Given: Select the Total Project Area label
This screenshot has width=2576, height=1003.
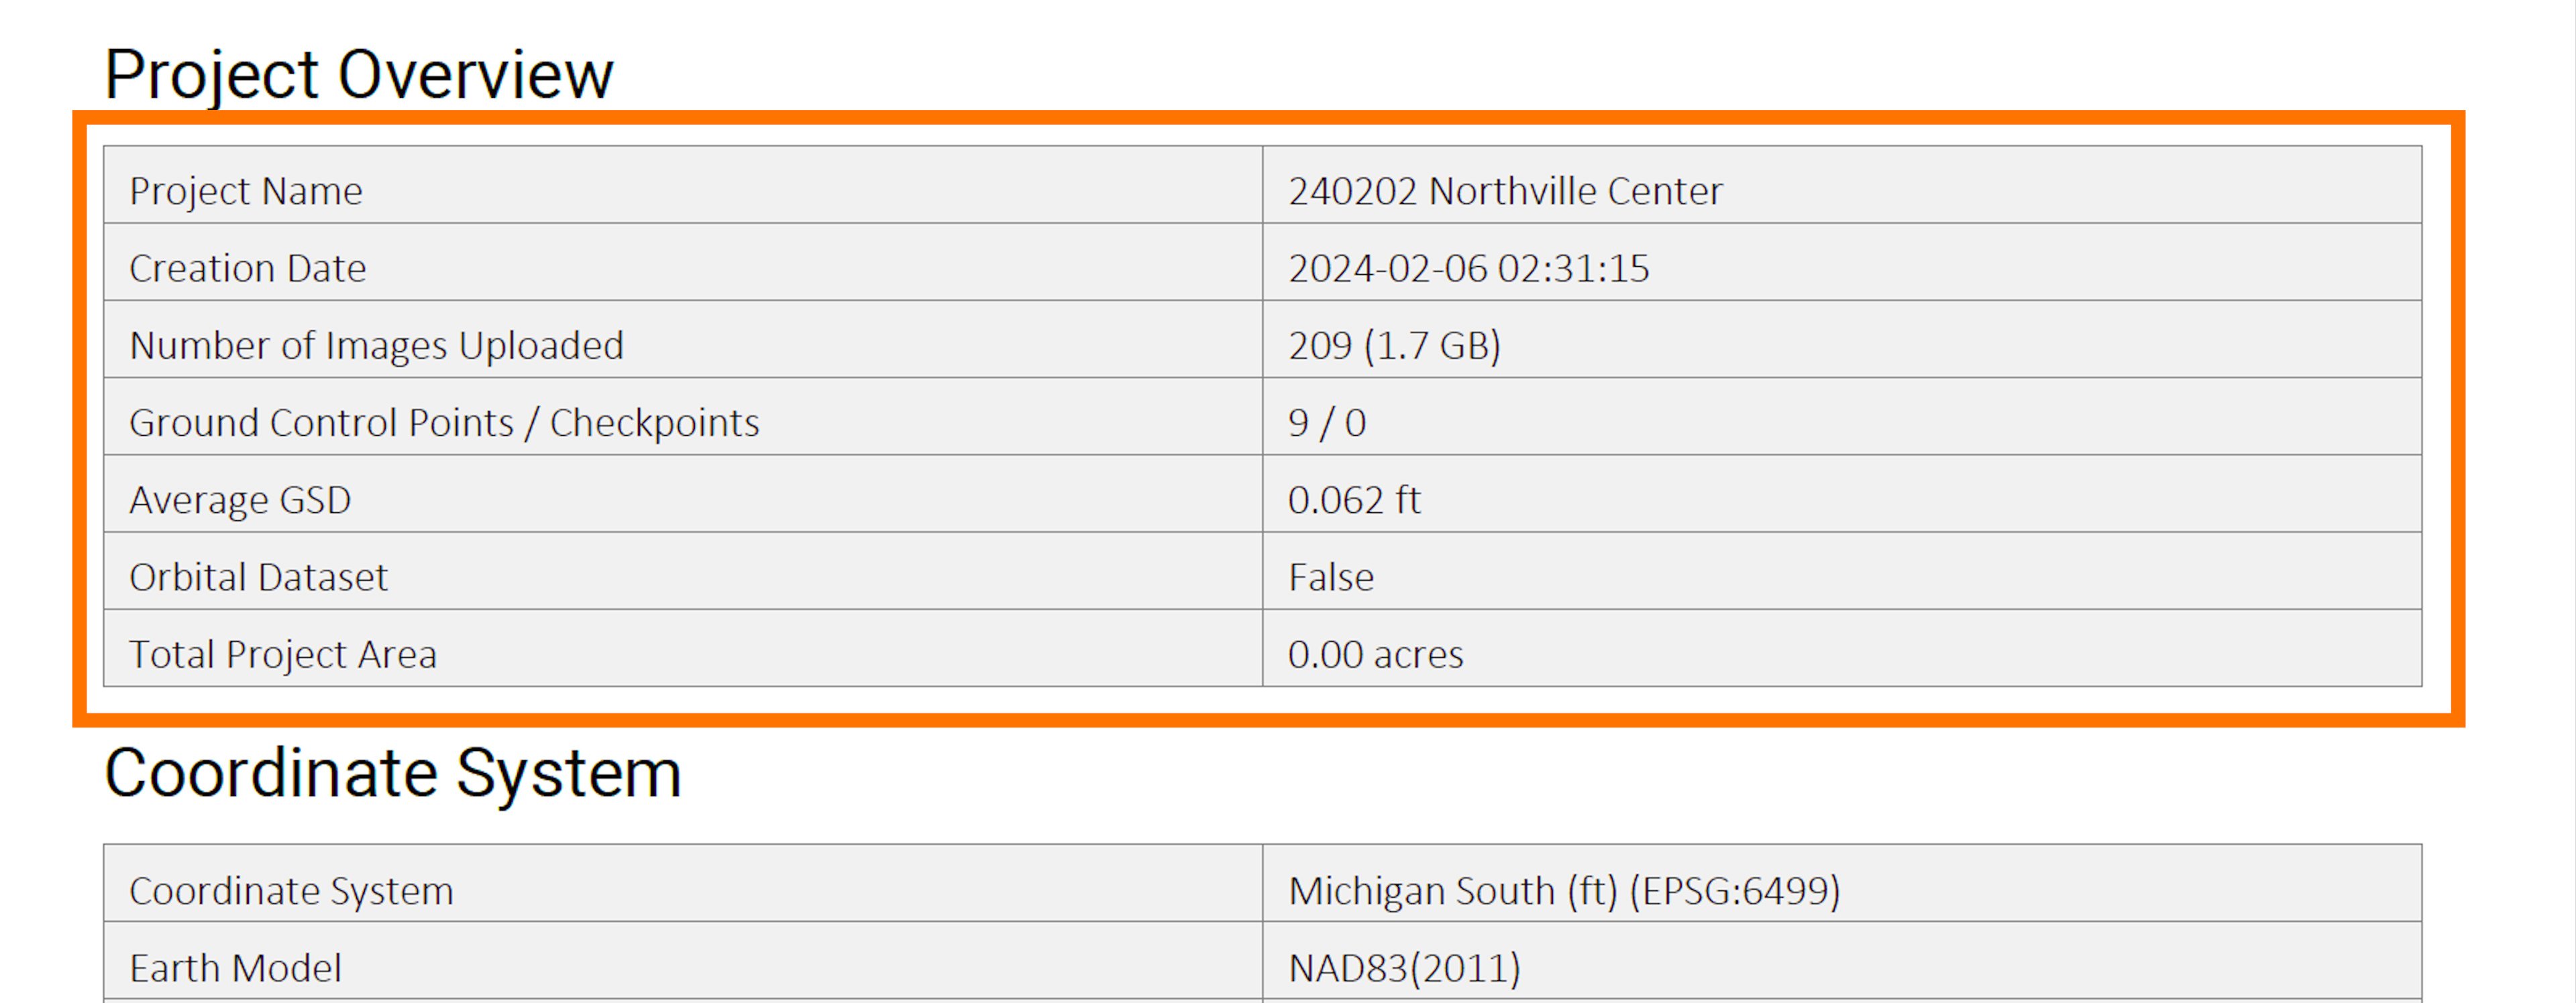Looking at the screenshot, I should click(283, 654).
